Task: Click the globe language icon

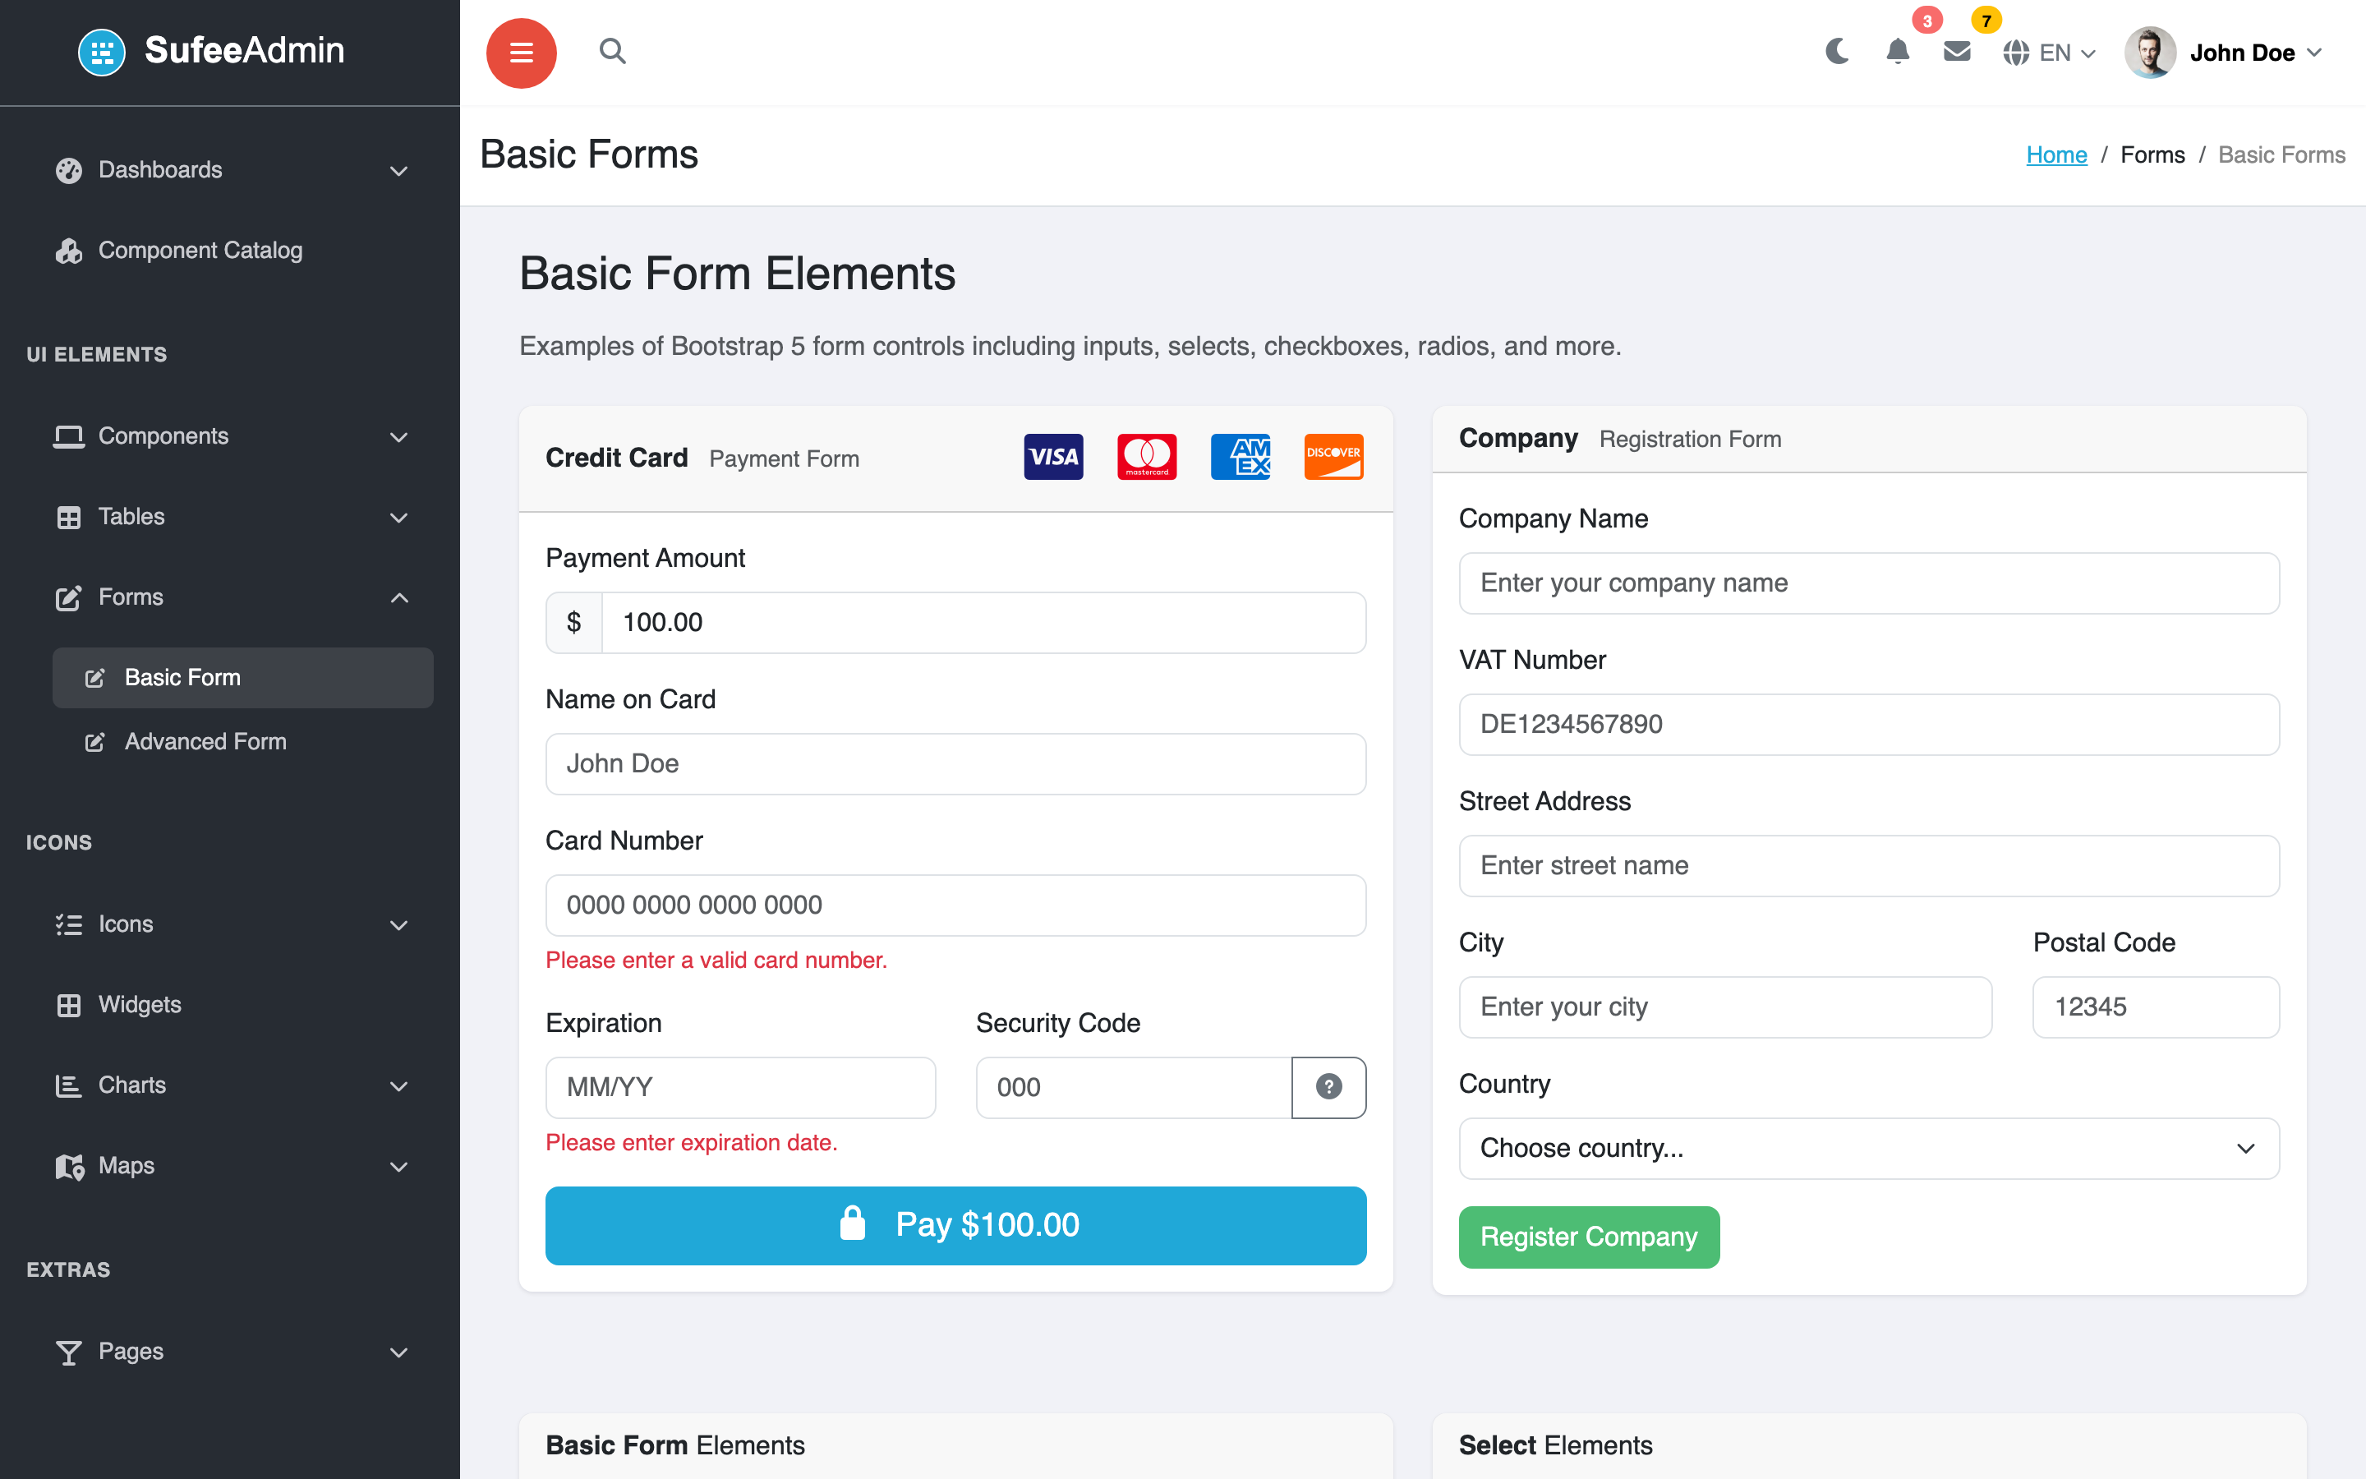Action: point(2015,53)
